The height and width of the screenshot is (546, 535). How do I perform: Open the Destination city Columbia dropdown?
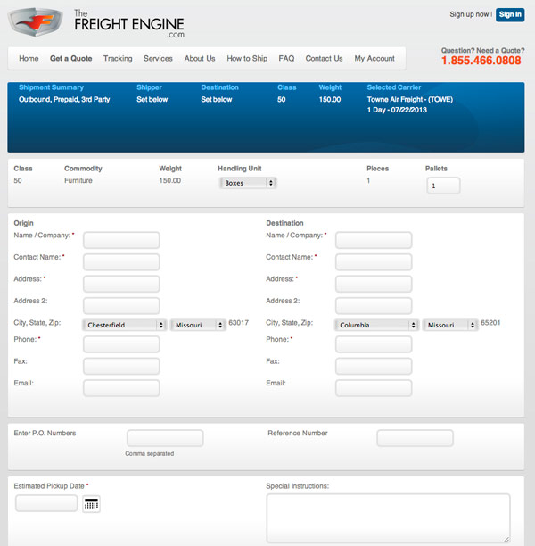point(375,326)
